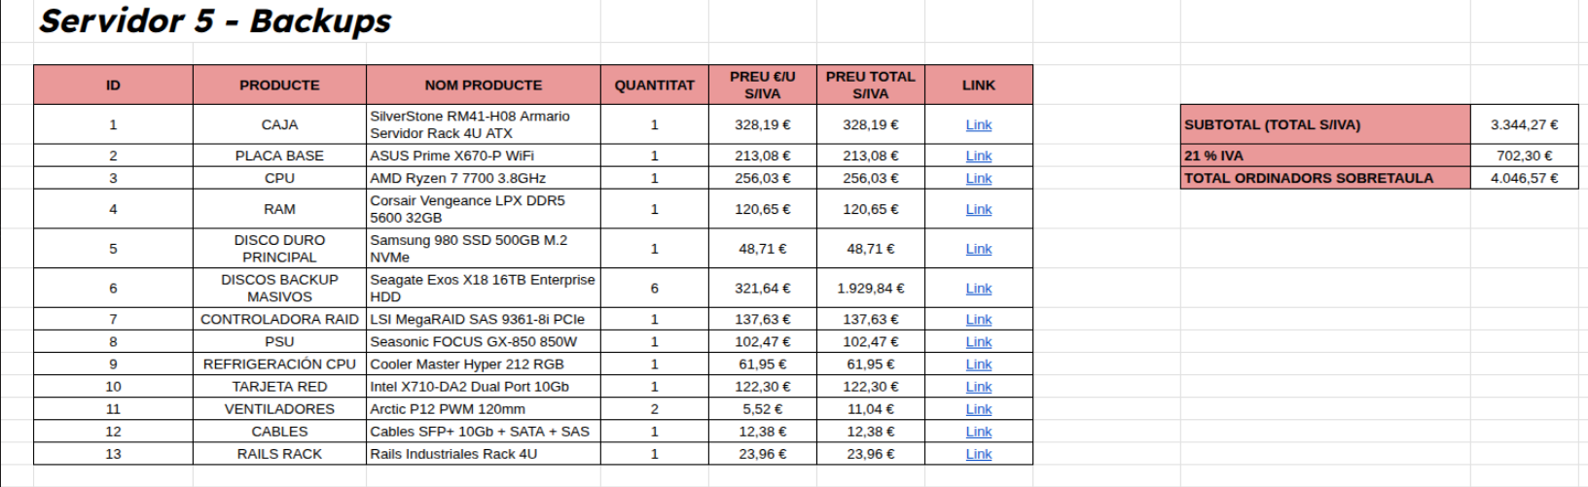Image resolution: width=1588 pixels, height=487 pixels.
Task: Select the PREU TOTAL S/IVA header cell
Action: [870, 85]
